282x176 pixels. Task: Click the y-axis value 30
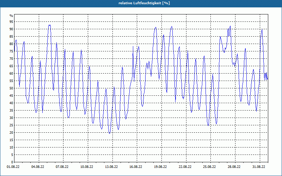point(11,118)
